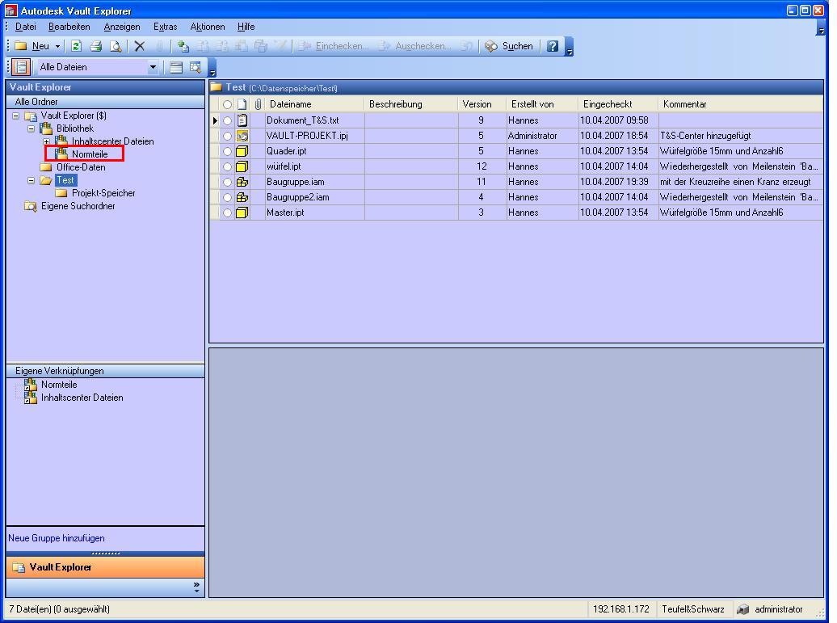This screenshot has width=837, height=623.
Task: Collapse the Vault Explorer ($) root node
Action: pos(16,116)
